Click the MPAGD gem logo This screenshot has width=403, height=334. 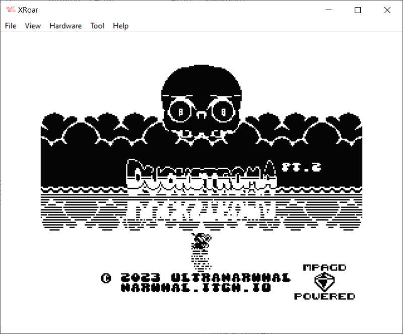pyautogui.click(x=324, y=282)
